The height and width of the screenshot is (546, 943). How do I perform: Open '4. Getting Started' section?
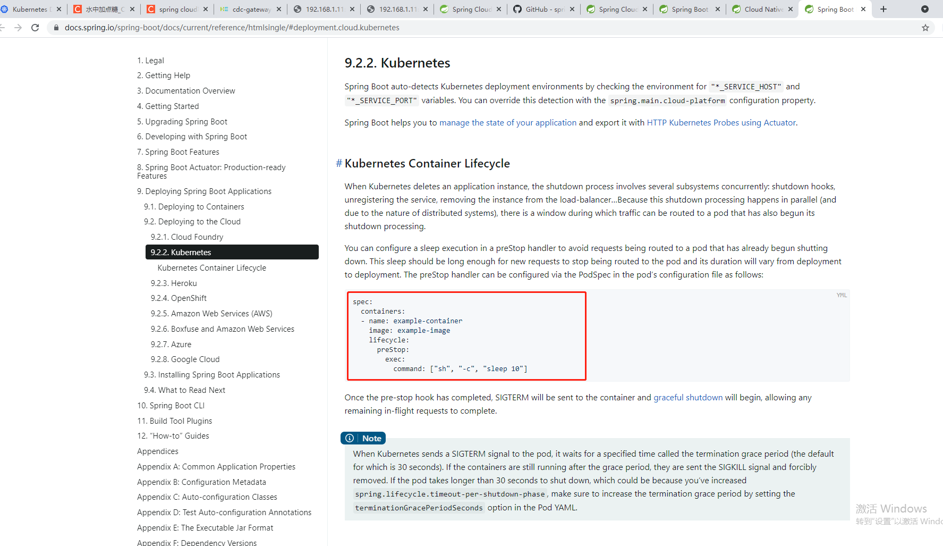tap(168, 106)
